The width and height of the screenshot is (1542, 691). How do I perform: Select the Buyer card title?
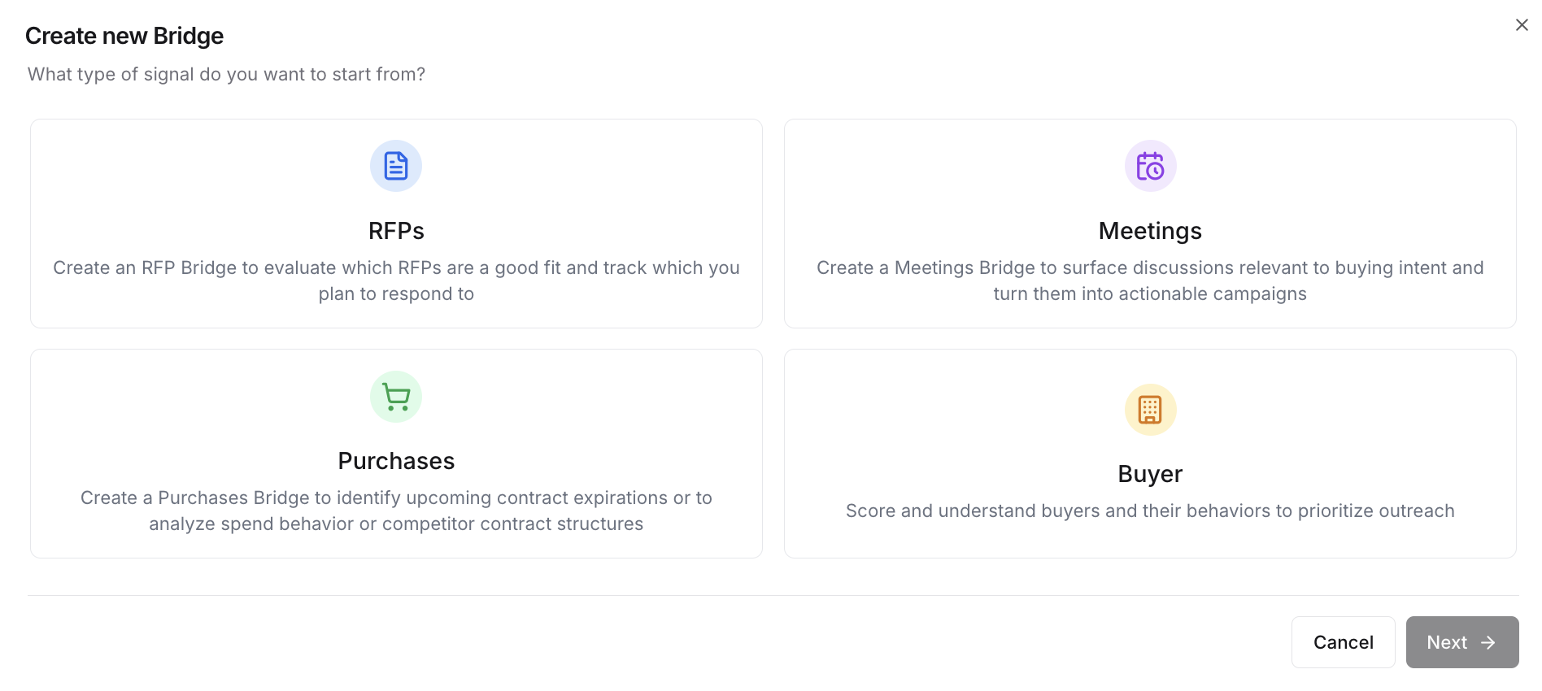[x=1150, y=474]
